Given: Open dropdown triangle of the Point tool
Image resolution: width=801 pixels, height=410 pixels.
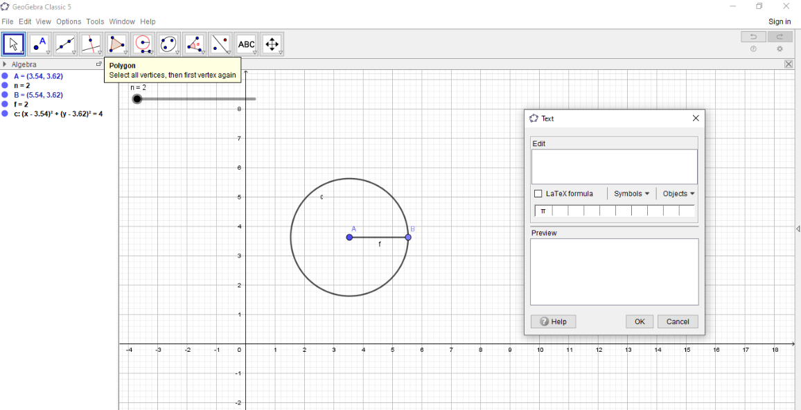Looking at the screenshot, I should click(x=48, y=53).
